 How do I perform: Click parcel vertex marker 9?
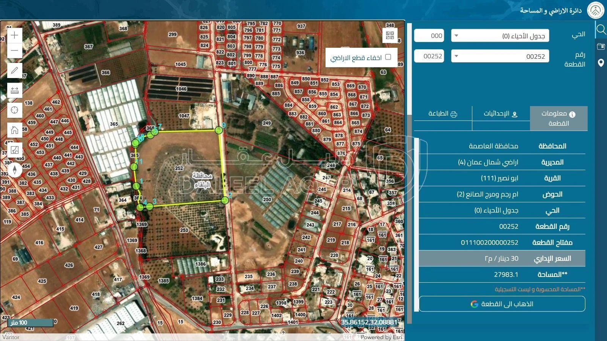click(219, 130)
